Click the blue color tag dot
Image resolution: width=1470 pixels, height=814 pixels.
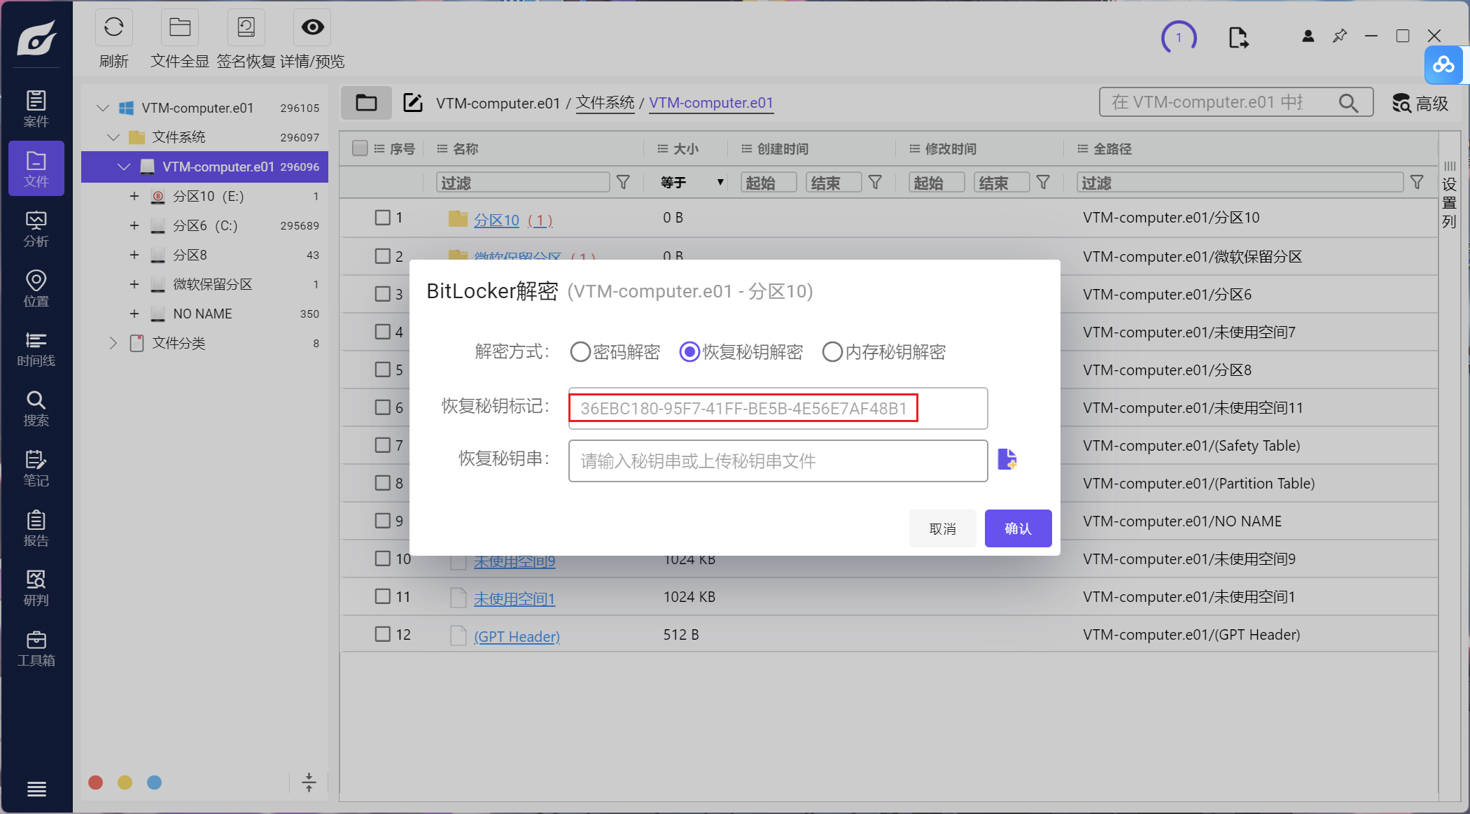[x=155, y=783]
